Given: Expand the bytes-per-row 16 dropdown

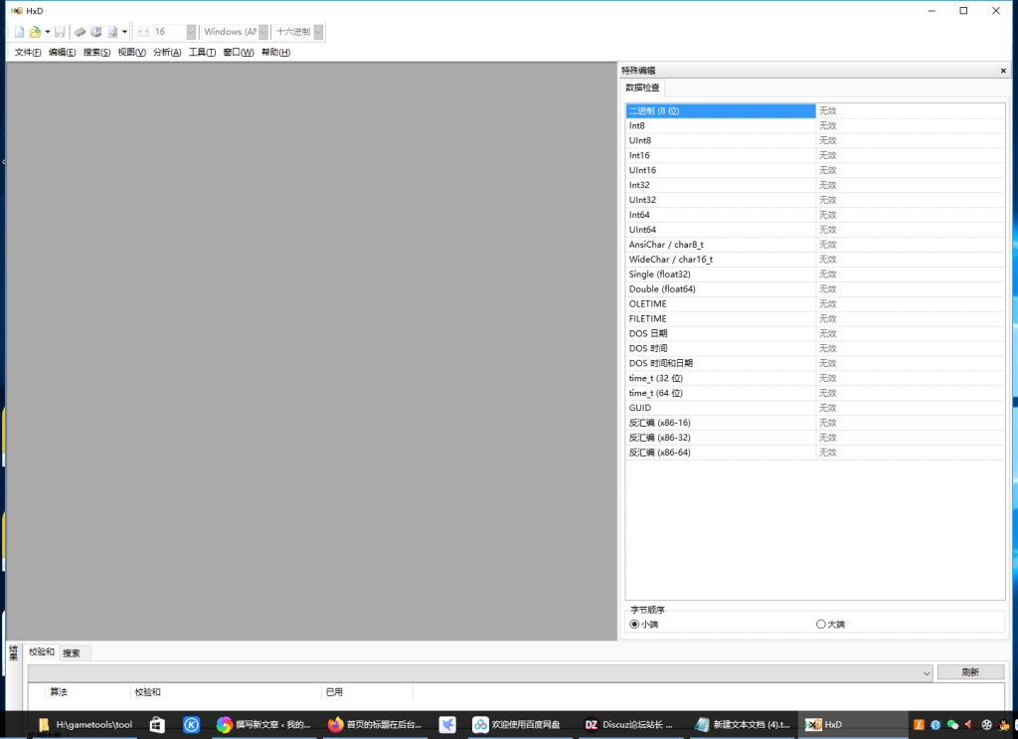Looking at the screenshot, I should pyautogui.click(x=189, y=32).
